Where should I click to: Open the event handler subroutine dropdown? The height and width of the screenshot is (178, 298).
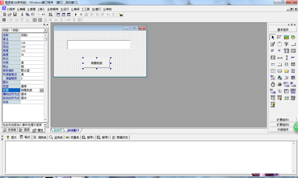click(45, 125)
